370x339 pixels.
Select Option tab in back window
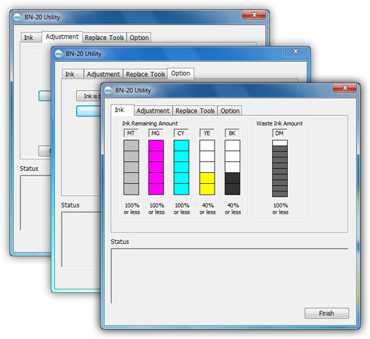pyautogui.click(x=139, y=37)
